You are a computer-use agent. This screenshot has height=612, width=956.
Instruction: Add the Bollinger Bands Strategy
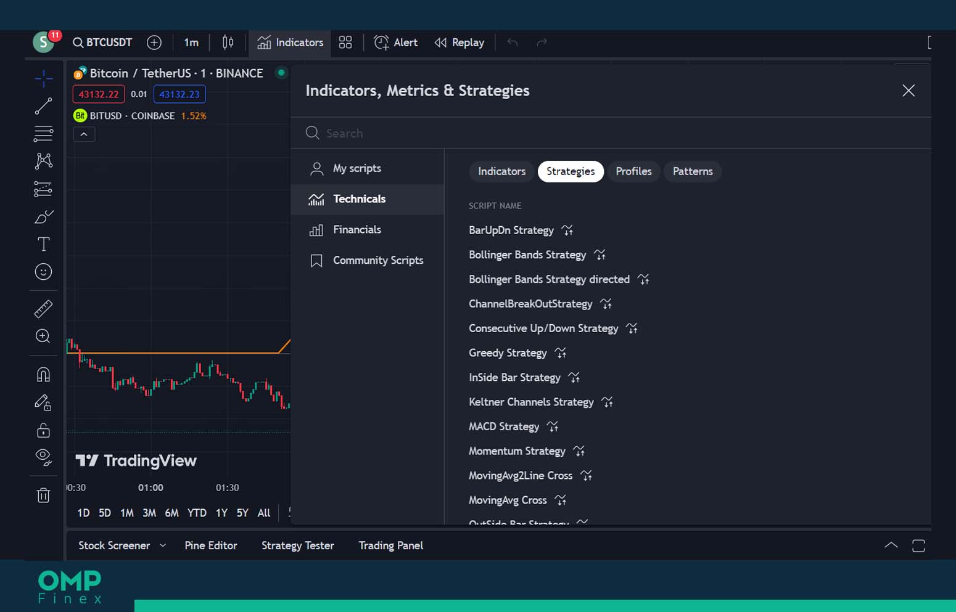(527, 255)
